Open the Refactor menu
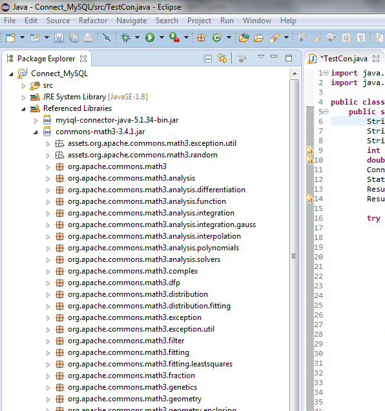 [93, 21]
